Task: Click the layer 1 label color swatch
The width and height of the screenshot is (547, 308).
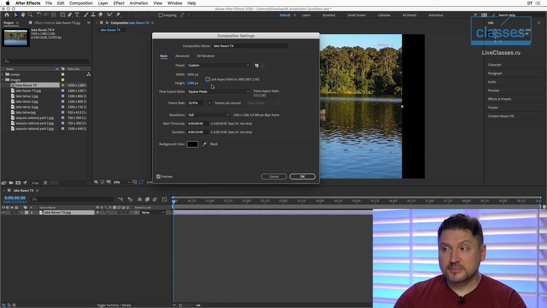Action: 26,212
